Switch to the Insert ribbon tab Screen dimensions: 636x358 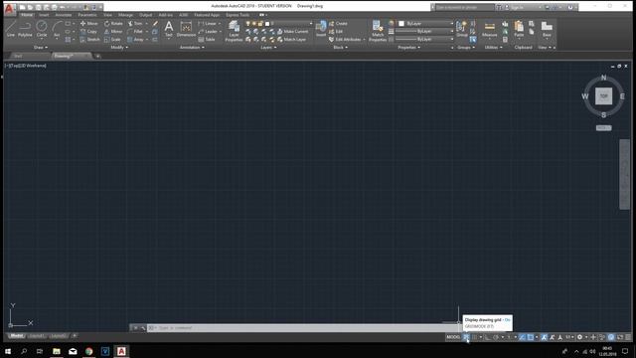click(44, 15)
